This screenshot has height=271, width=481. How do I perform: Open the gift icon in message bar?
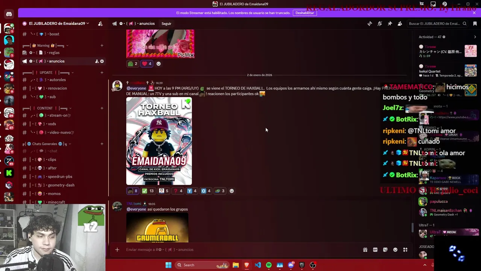click(x=365, y=250)
